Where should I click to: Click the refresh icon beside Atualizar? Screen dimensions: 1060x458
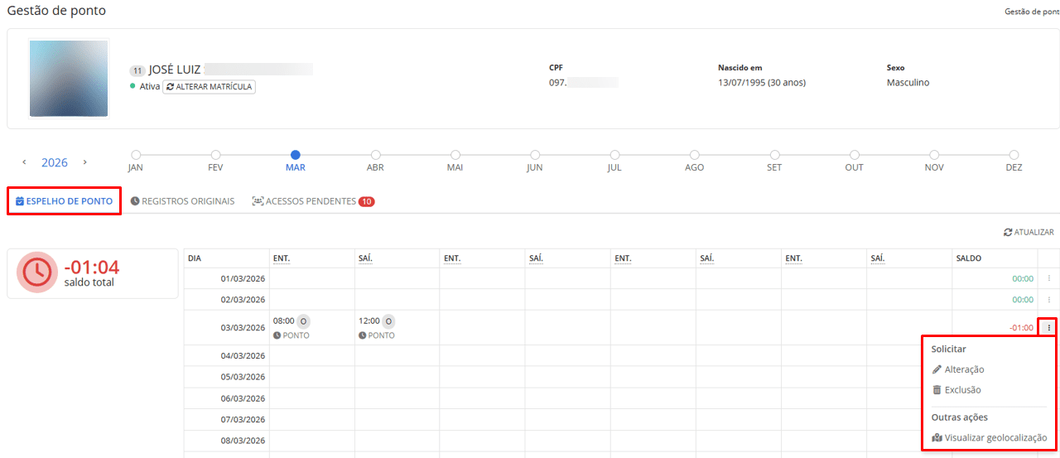[1008, 233]
